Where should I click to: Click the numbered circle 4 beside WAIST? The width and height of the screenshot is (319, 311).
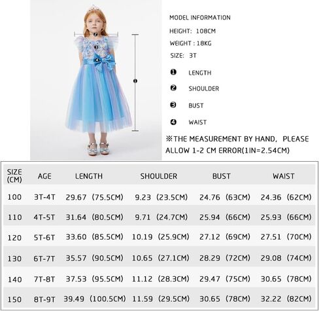173,122
